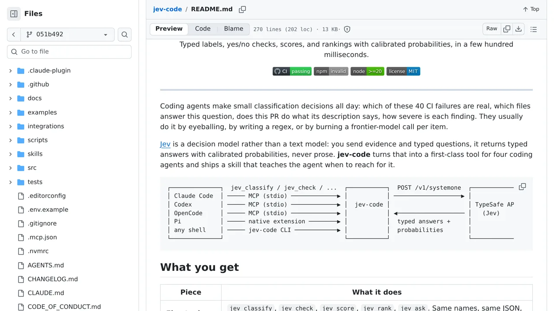Click the README.md breadcrumb filename
The image size is (554, 311).
click(212, 9)
